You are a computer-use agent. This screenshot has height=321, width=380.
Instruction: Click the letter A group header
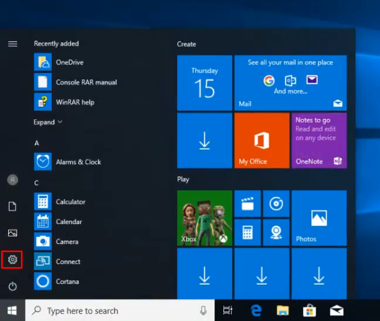(37, 143)
